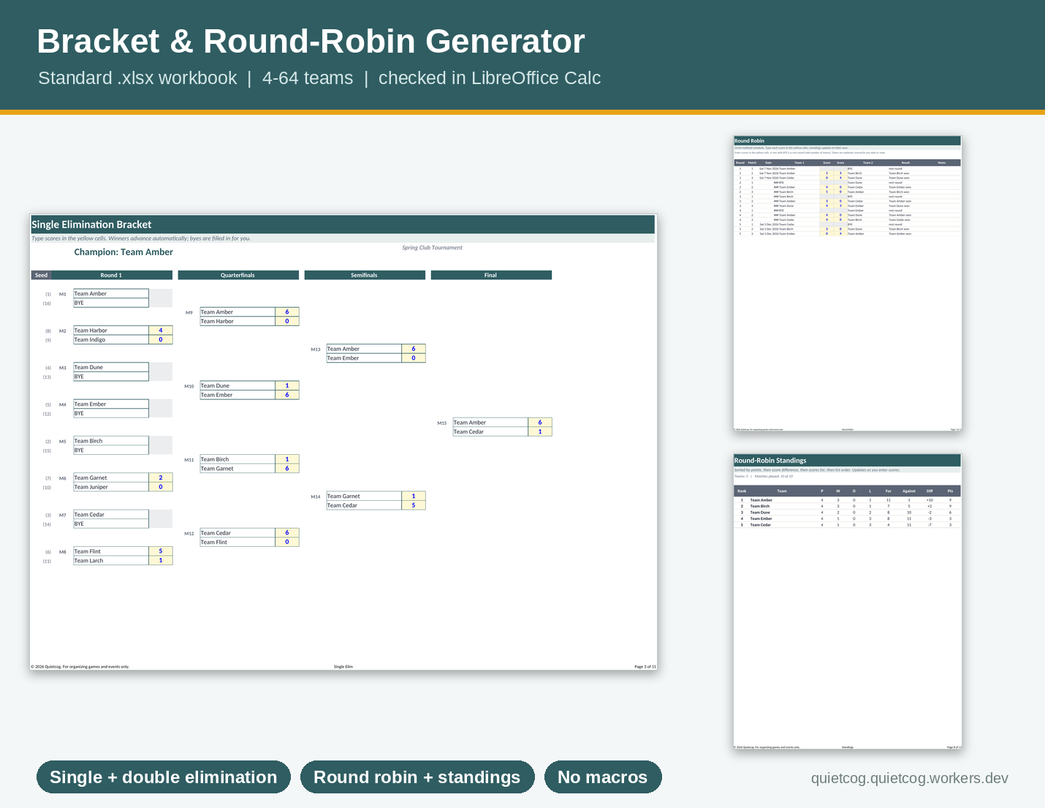Click the "Quarterfinals" column header
This screenshot has width=1045, height=808.
click(x=238, y=275)
